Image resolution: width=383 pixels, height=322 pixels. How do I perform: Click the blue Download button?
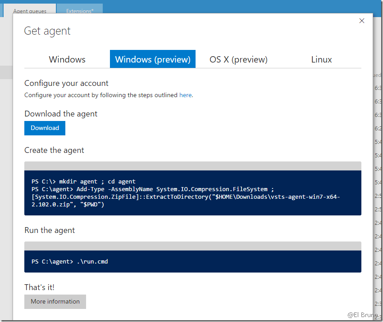(45, 128)
